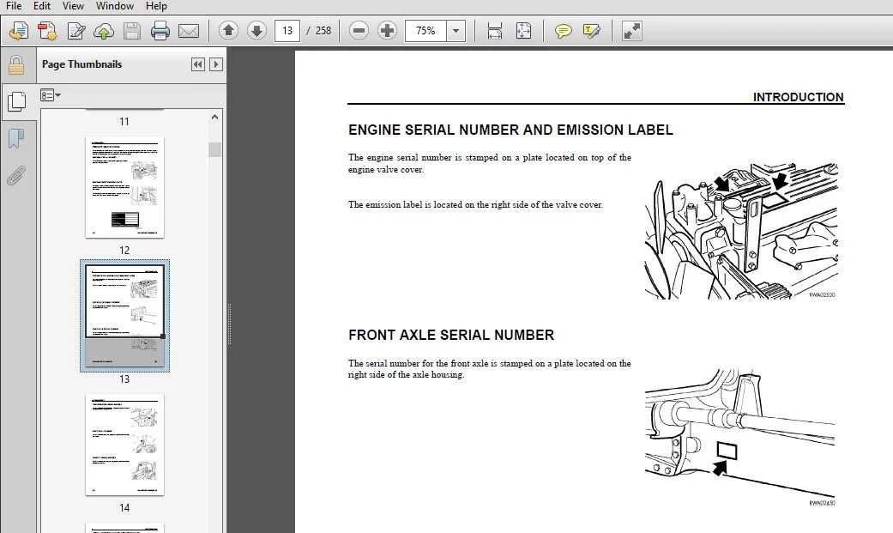Click the 'FRONT AXLE SERIAL NUMBER' heading
This screenshot has width=893, height=533.
click(x=451, y=336)
